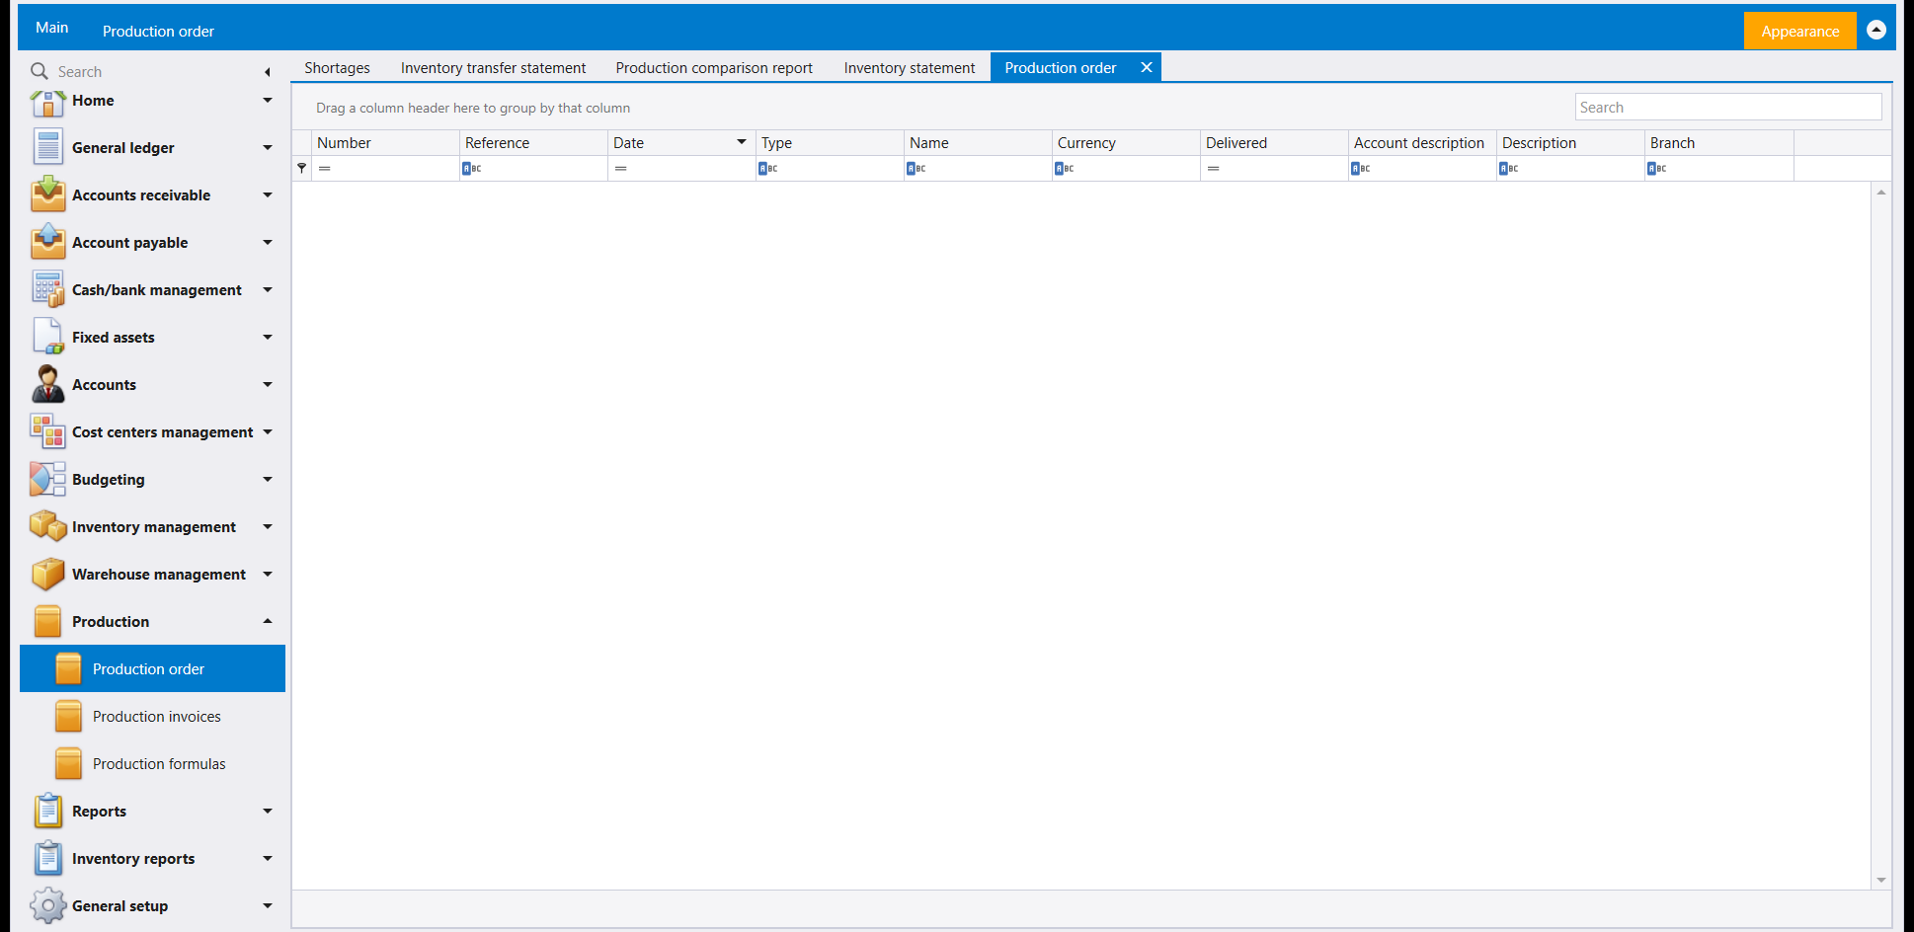The image size is (1914, 932).
Task: Click the Appearance button
Action: point(1799,31)
